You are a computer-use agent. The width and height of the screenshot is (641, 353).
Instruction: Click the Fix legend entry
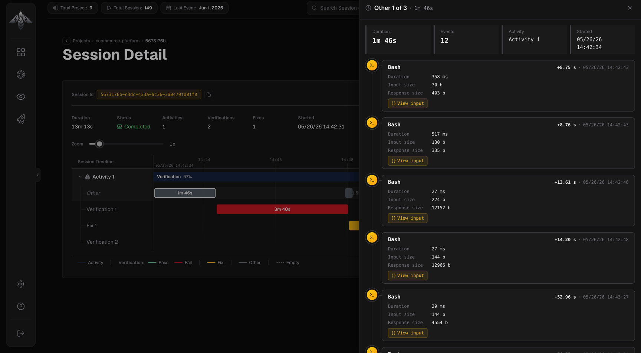(x=215, y=263)
